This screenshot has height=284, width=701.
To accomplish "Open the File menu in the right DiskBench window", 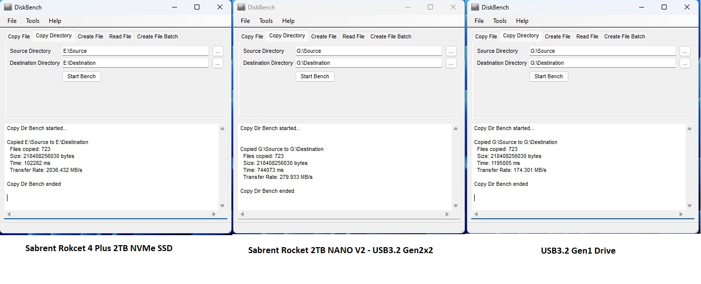I will coord(479,21).
